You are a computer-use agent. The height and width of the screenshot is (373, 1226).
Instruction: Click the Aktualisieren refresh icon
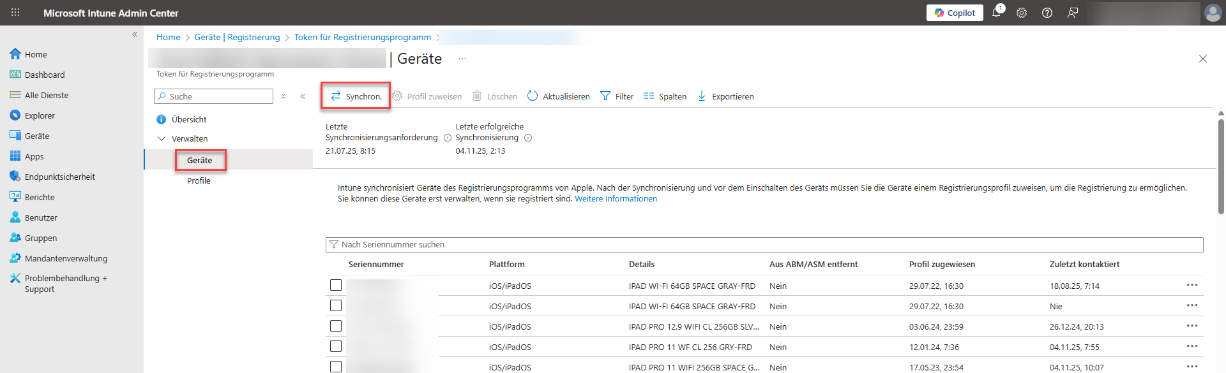pyautogui.click(x=533, y=96)
